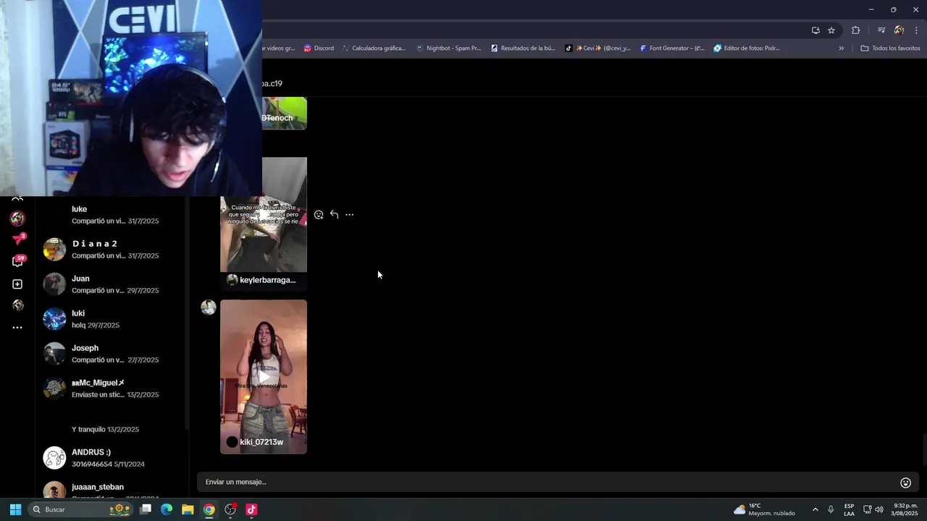
Task: Open the messages icon with badge 2
Action: click(18, 240)
